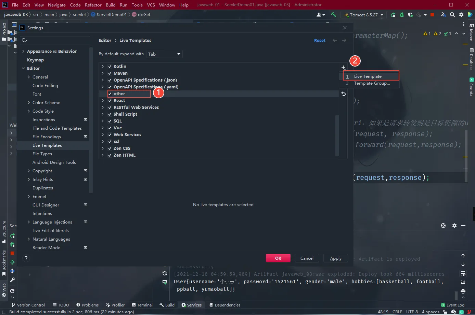
Task: Toggle the React templates checkbox
Action: [110, 101]
